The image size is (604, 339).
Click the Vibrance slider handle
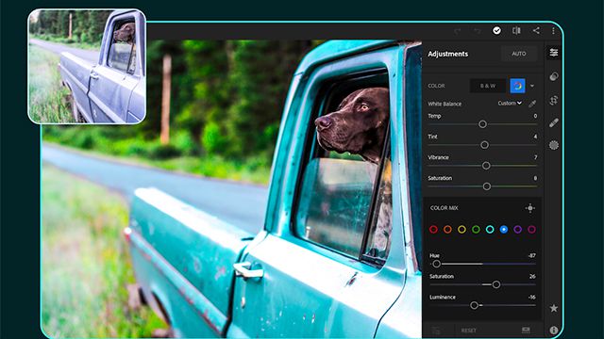(486, 166)
